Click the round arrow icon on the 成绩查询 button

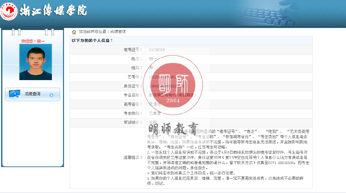coord(52,95)
